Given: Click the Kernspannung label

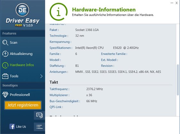Looking at the screenshot, I should tap(60, 42).
